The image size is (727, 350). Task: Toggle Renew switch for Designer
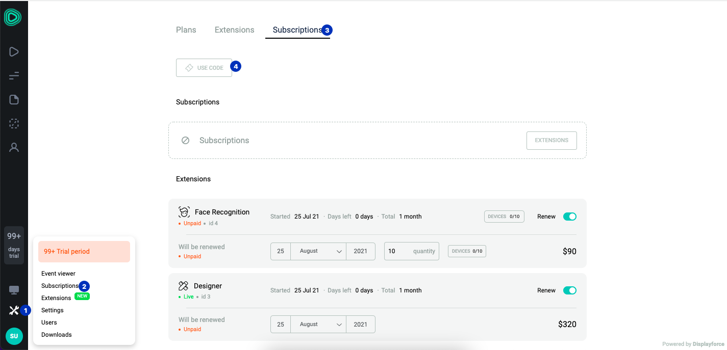click(570, 290)
